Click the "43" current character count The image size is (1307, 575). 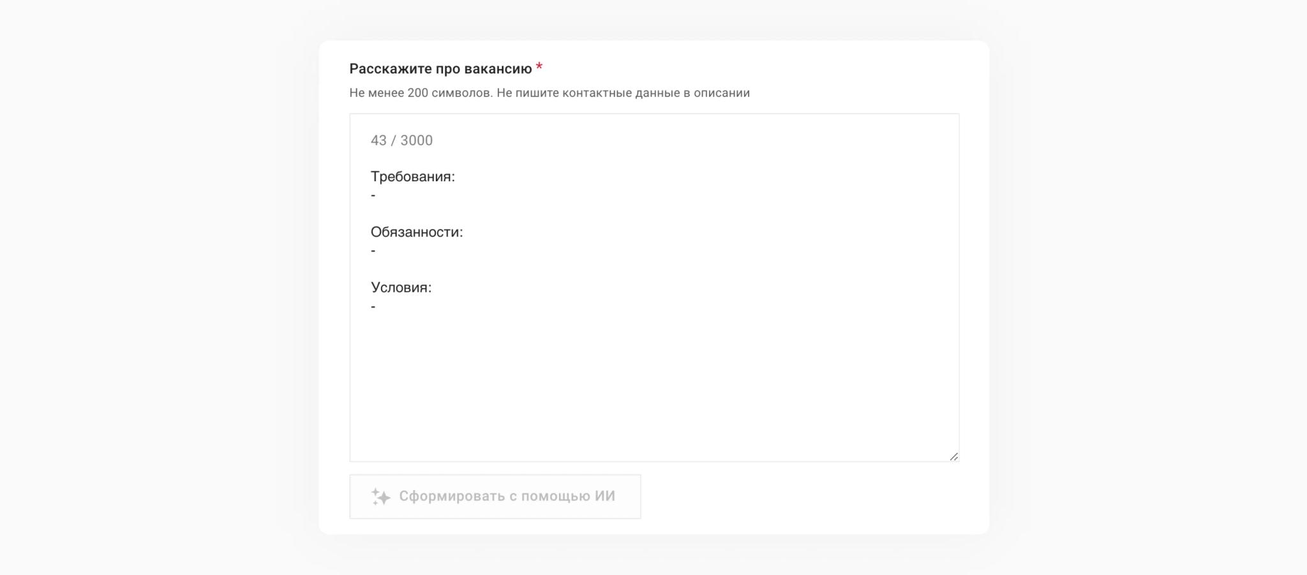point(378,140)
